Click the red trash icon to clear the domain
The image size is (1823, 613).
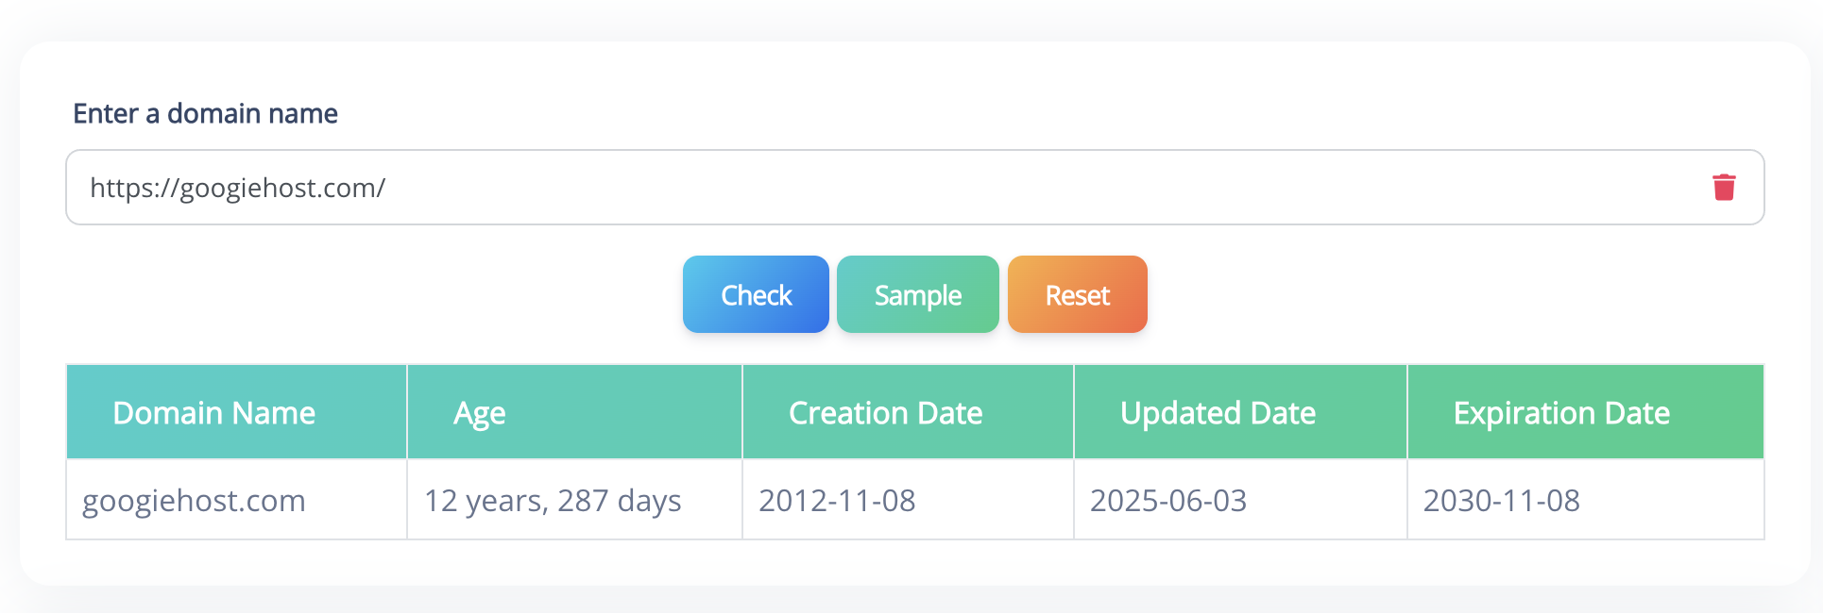(x=1724, y=188)
